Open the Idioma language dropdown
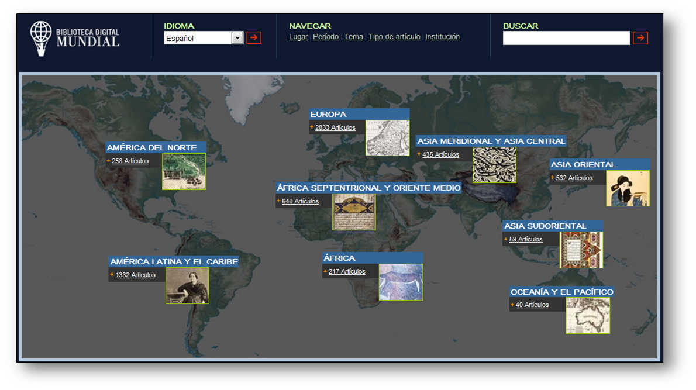696x390 pixels. click(x=237, y=38)
